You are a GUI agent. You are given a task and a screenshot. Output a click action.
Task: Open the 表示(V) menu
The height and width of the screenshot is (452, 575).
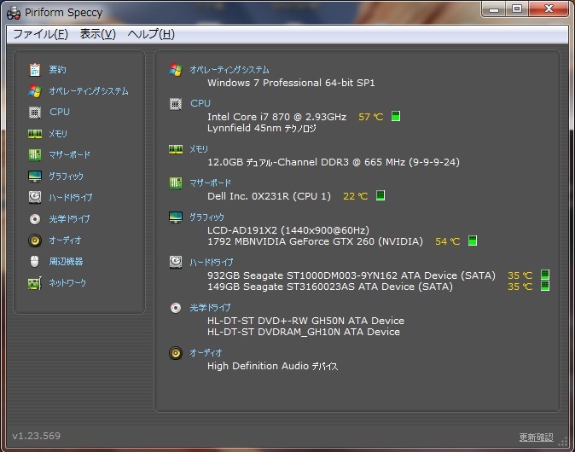97,34
